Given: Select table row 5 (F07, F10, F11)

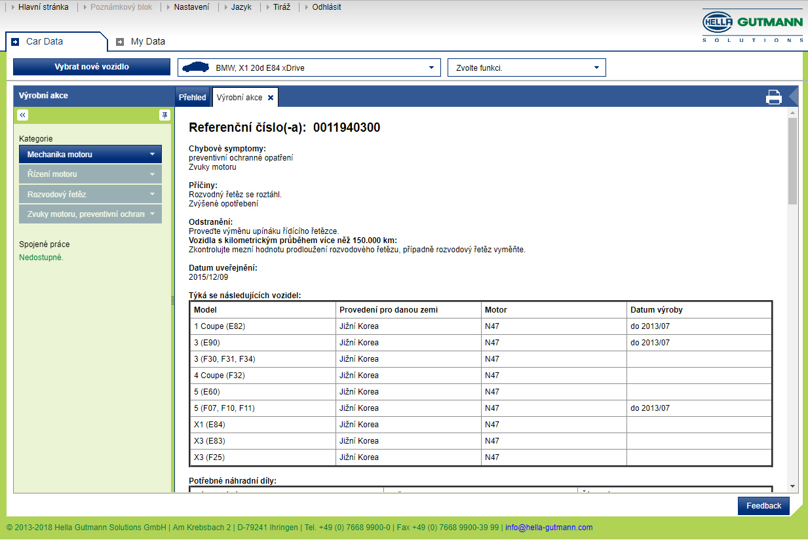Looking at the screenshot, I should [481, 408].
